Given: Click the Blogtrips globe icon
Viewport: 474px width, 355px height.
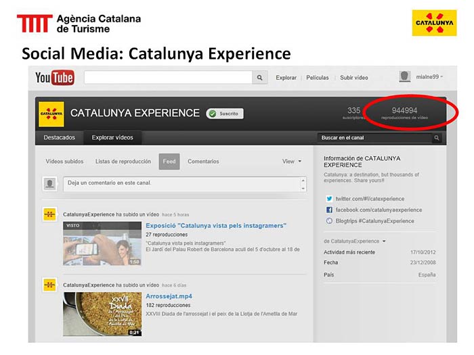Looking at the screenshot, I should click(x=329, y=221).
